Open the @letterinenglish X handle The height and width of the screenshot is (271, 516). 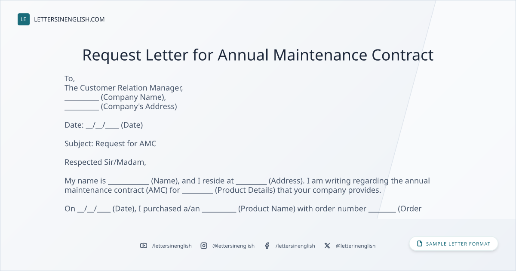coord(356,246)
